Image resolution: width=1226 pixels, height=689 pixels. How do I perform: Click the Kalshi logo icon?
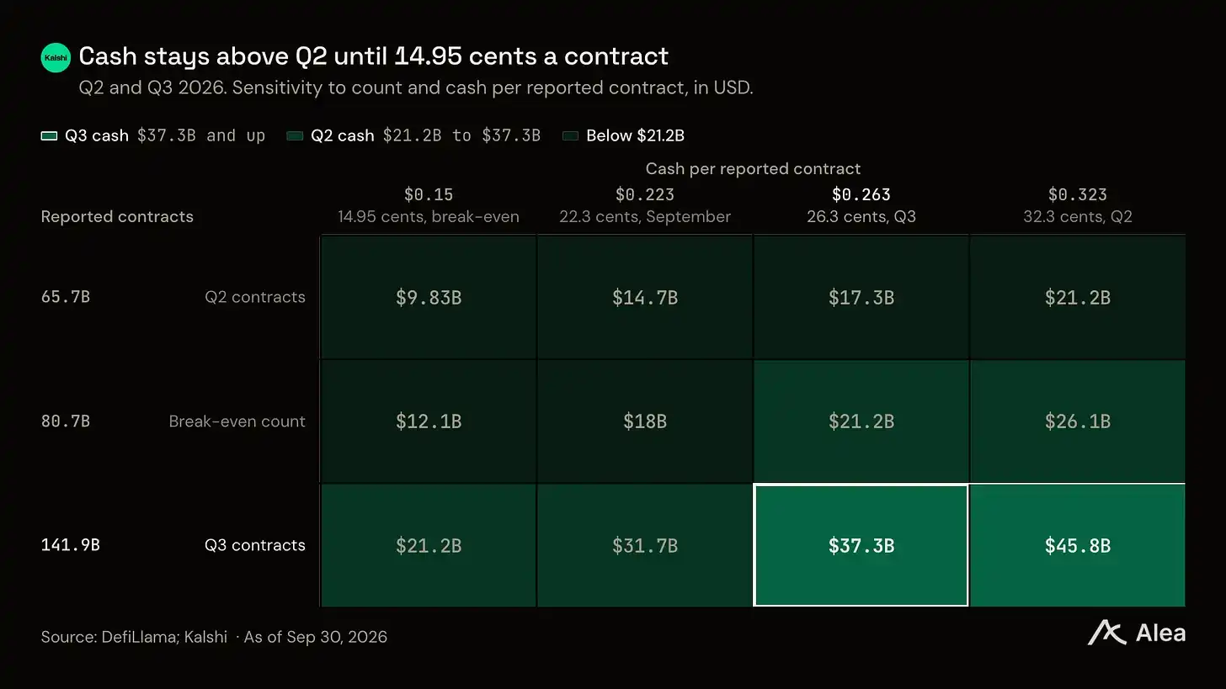(56, 57)
